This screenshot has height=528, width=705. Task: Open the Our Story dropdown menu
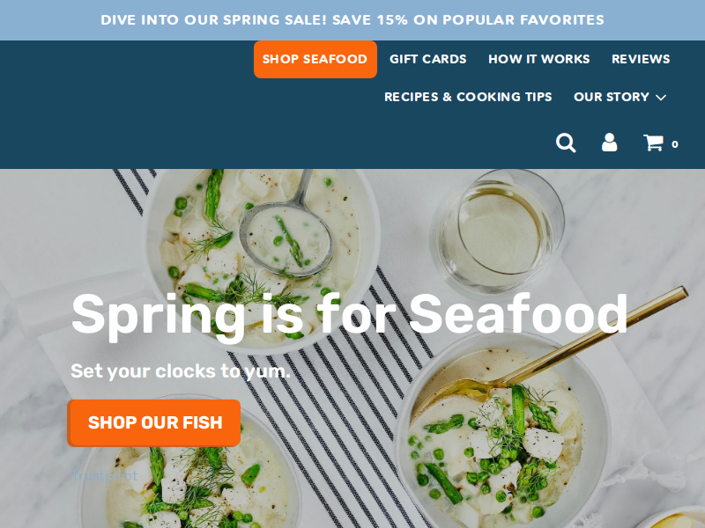pyautogui.click(x=620, y=97)
